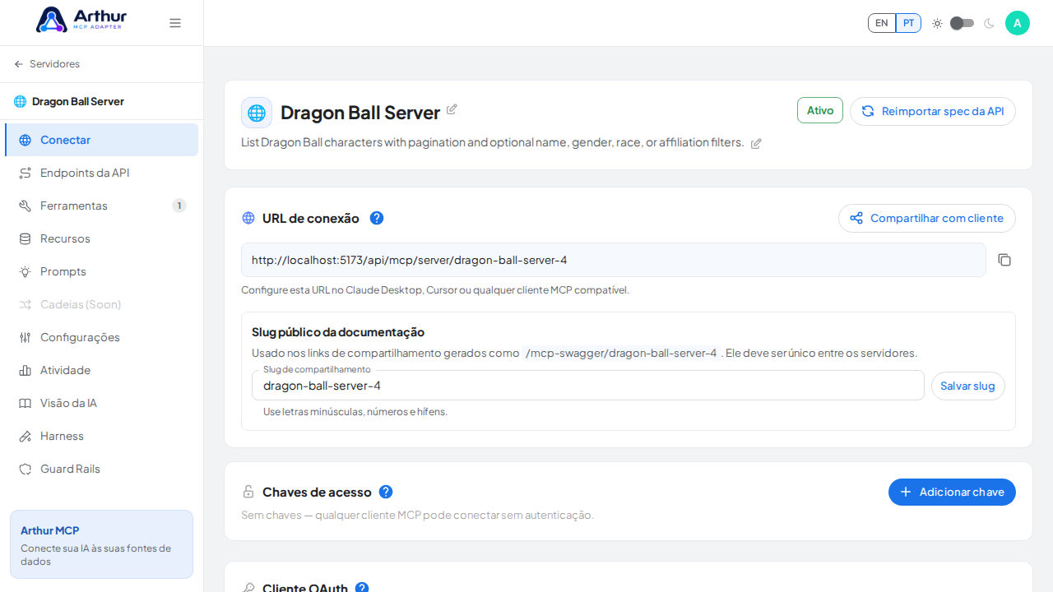Click the Arthur MCP Adapter logo
The image size is (1053, 592).
[x=81, y=20]
